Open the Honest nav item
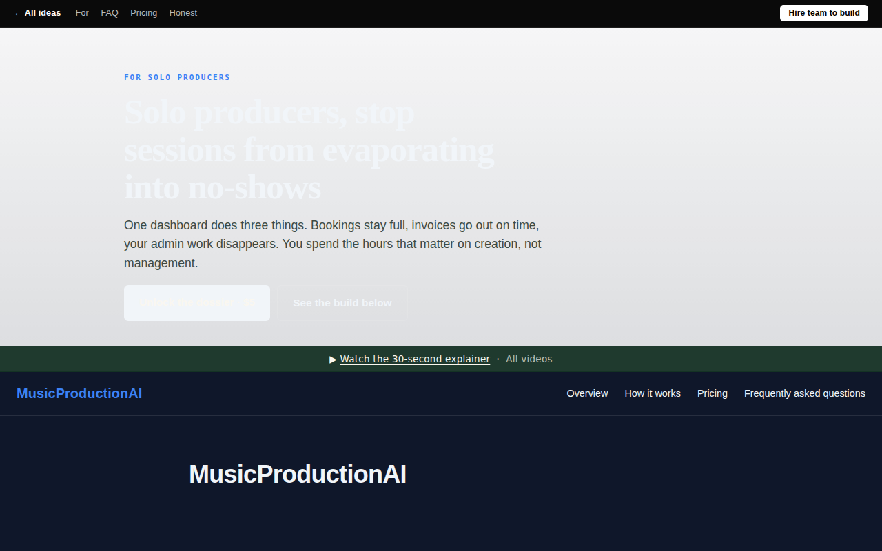 [183, 13]
